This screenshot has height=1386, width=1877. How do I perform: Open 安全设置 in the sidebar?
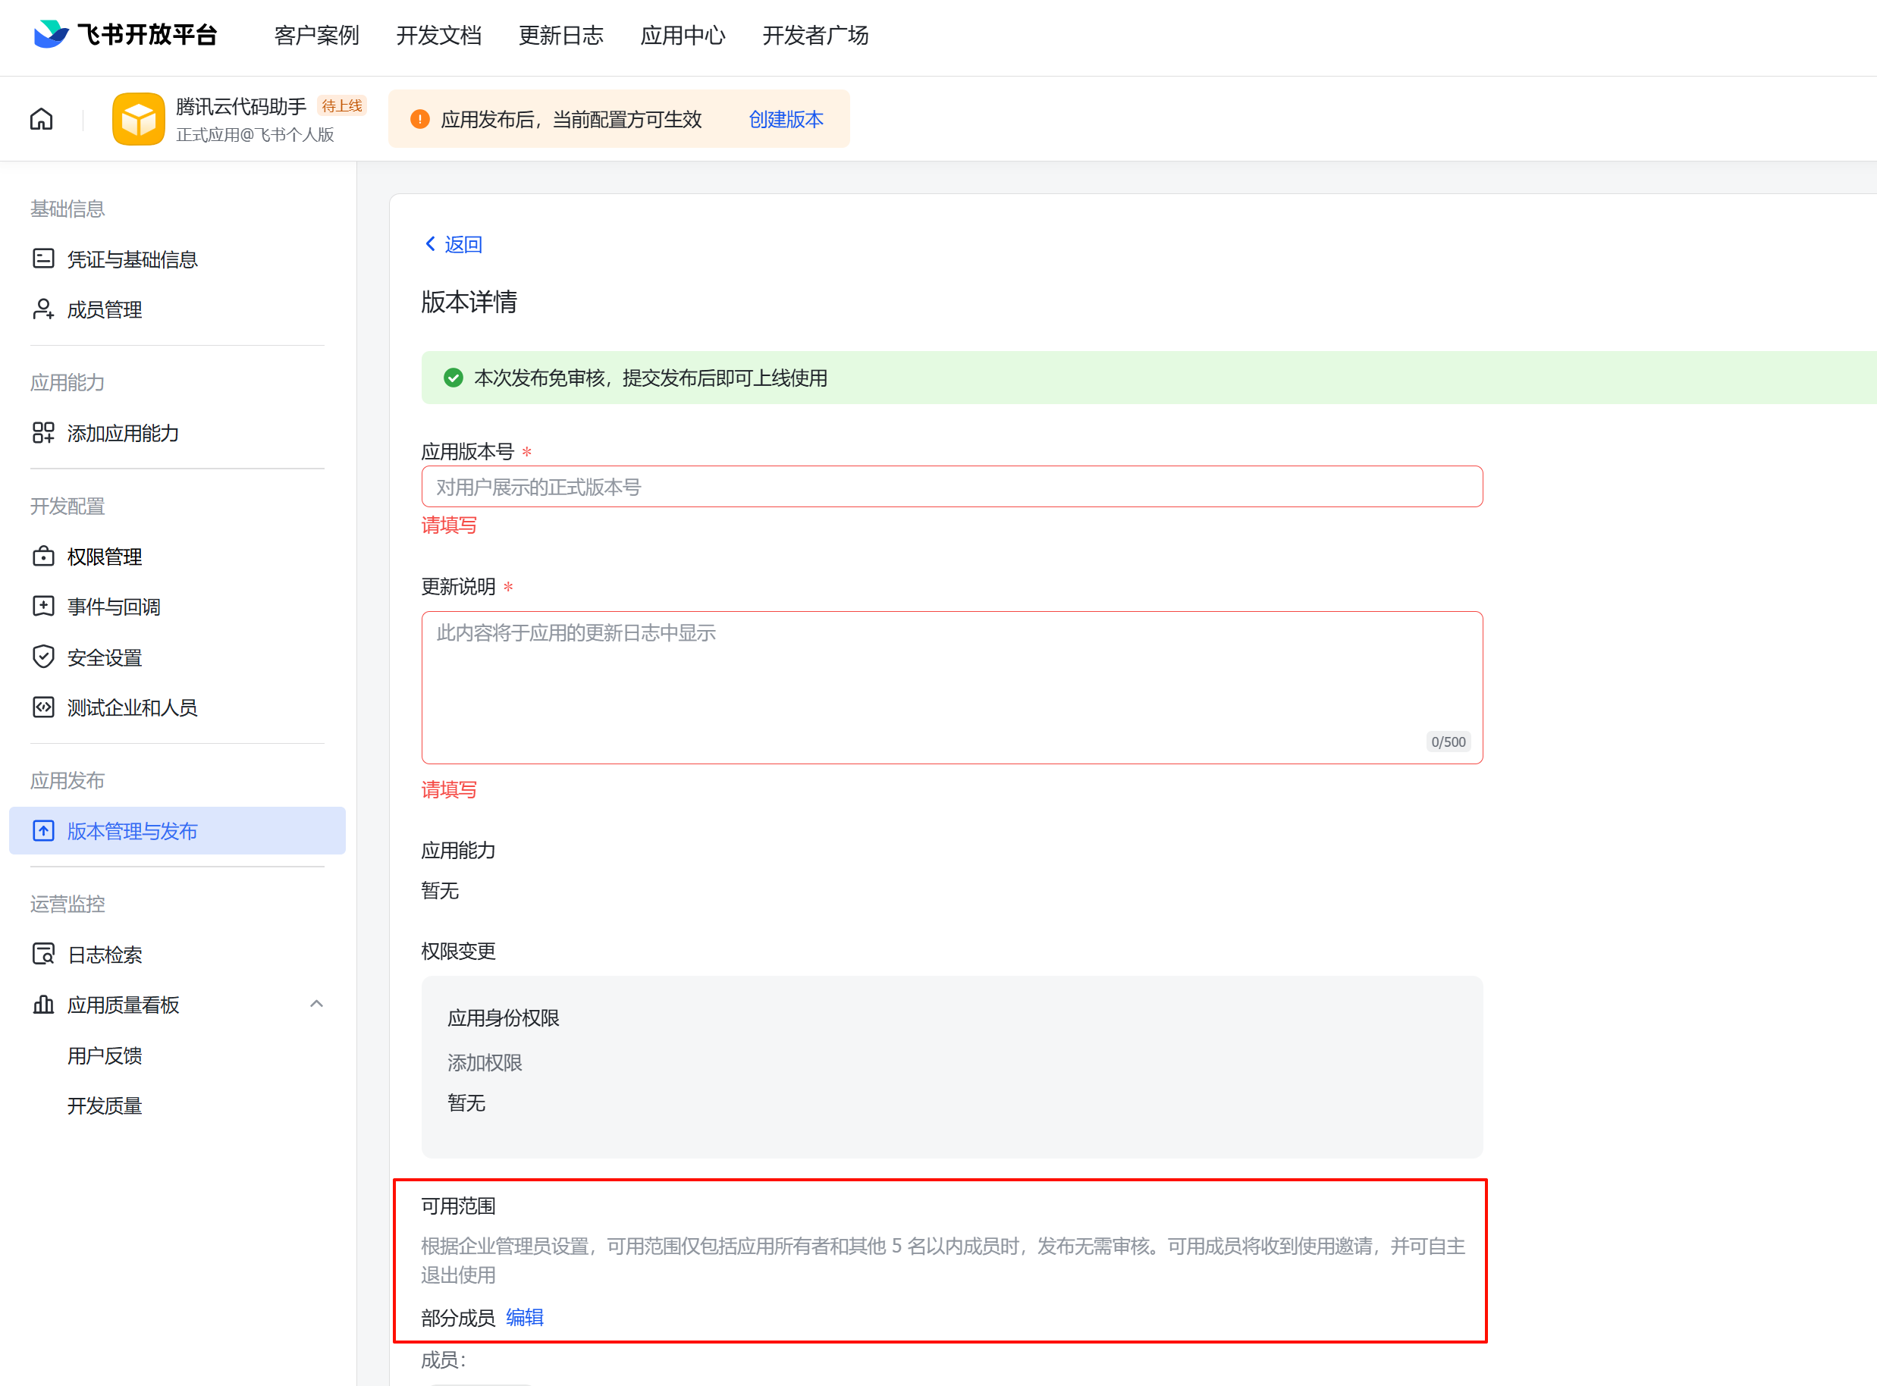104,657
